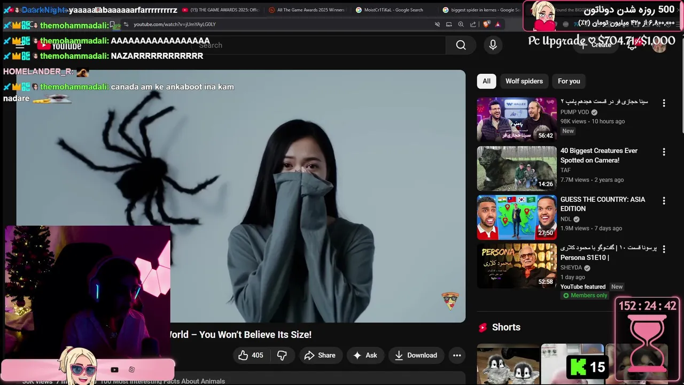684x385 pixels.
Task: Open options menu for Persona S1E10 video
Action: pos(664,249)
